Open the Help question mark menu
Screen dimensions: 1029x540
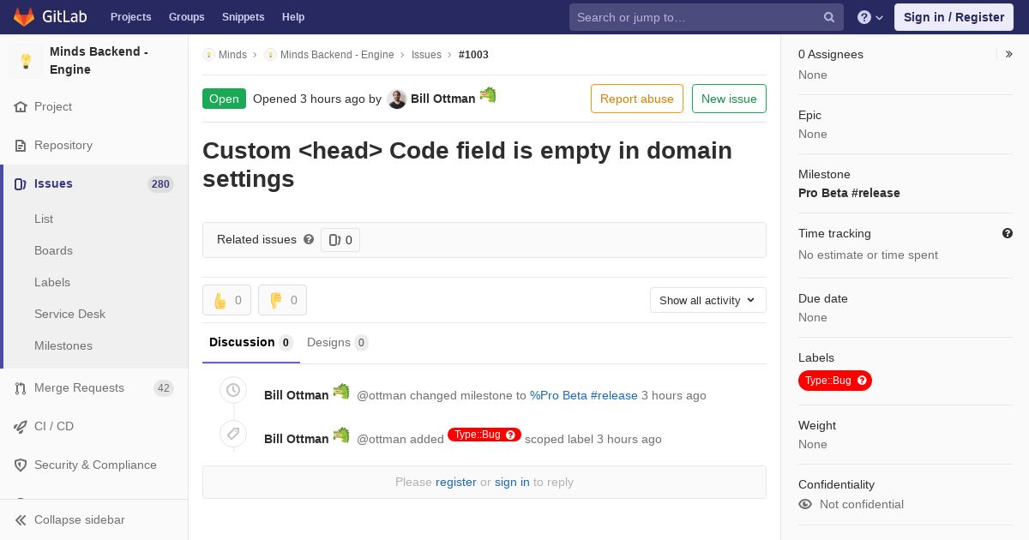(x=870, y=17)
